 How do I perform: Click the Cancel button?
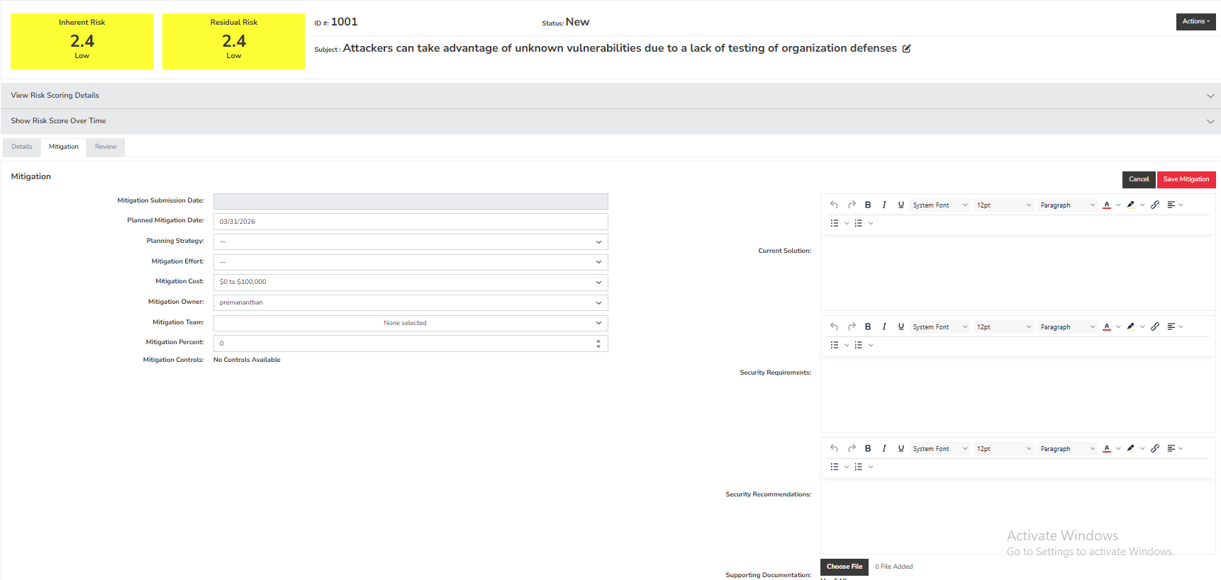click(x=1139, y=179)
